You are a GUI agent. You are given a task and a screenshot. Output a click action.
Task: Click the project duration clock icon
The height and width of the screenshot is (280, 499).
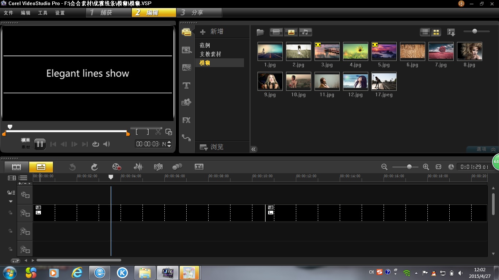point(451,167)
